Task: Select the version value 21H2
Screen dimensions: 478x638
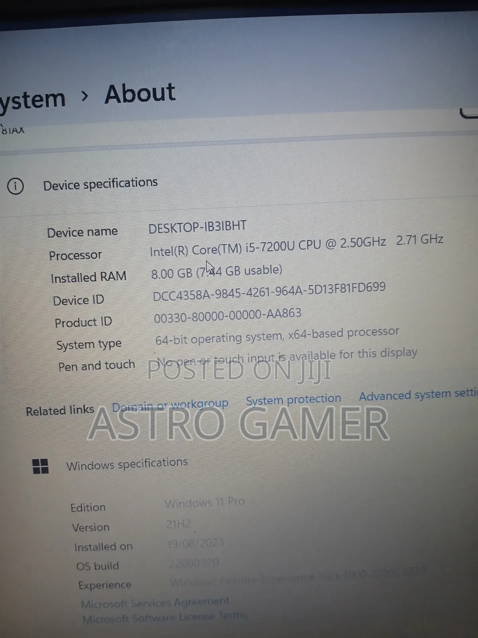Action: [x=178, y=524]
